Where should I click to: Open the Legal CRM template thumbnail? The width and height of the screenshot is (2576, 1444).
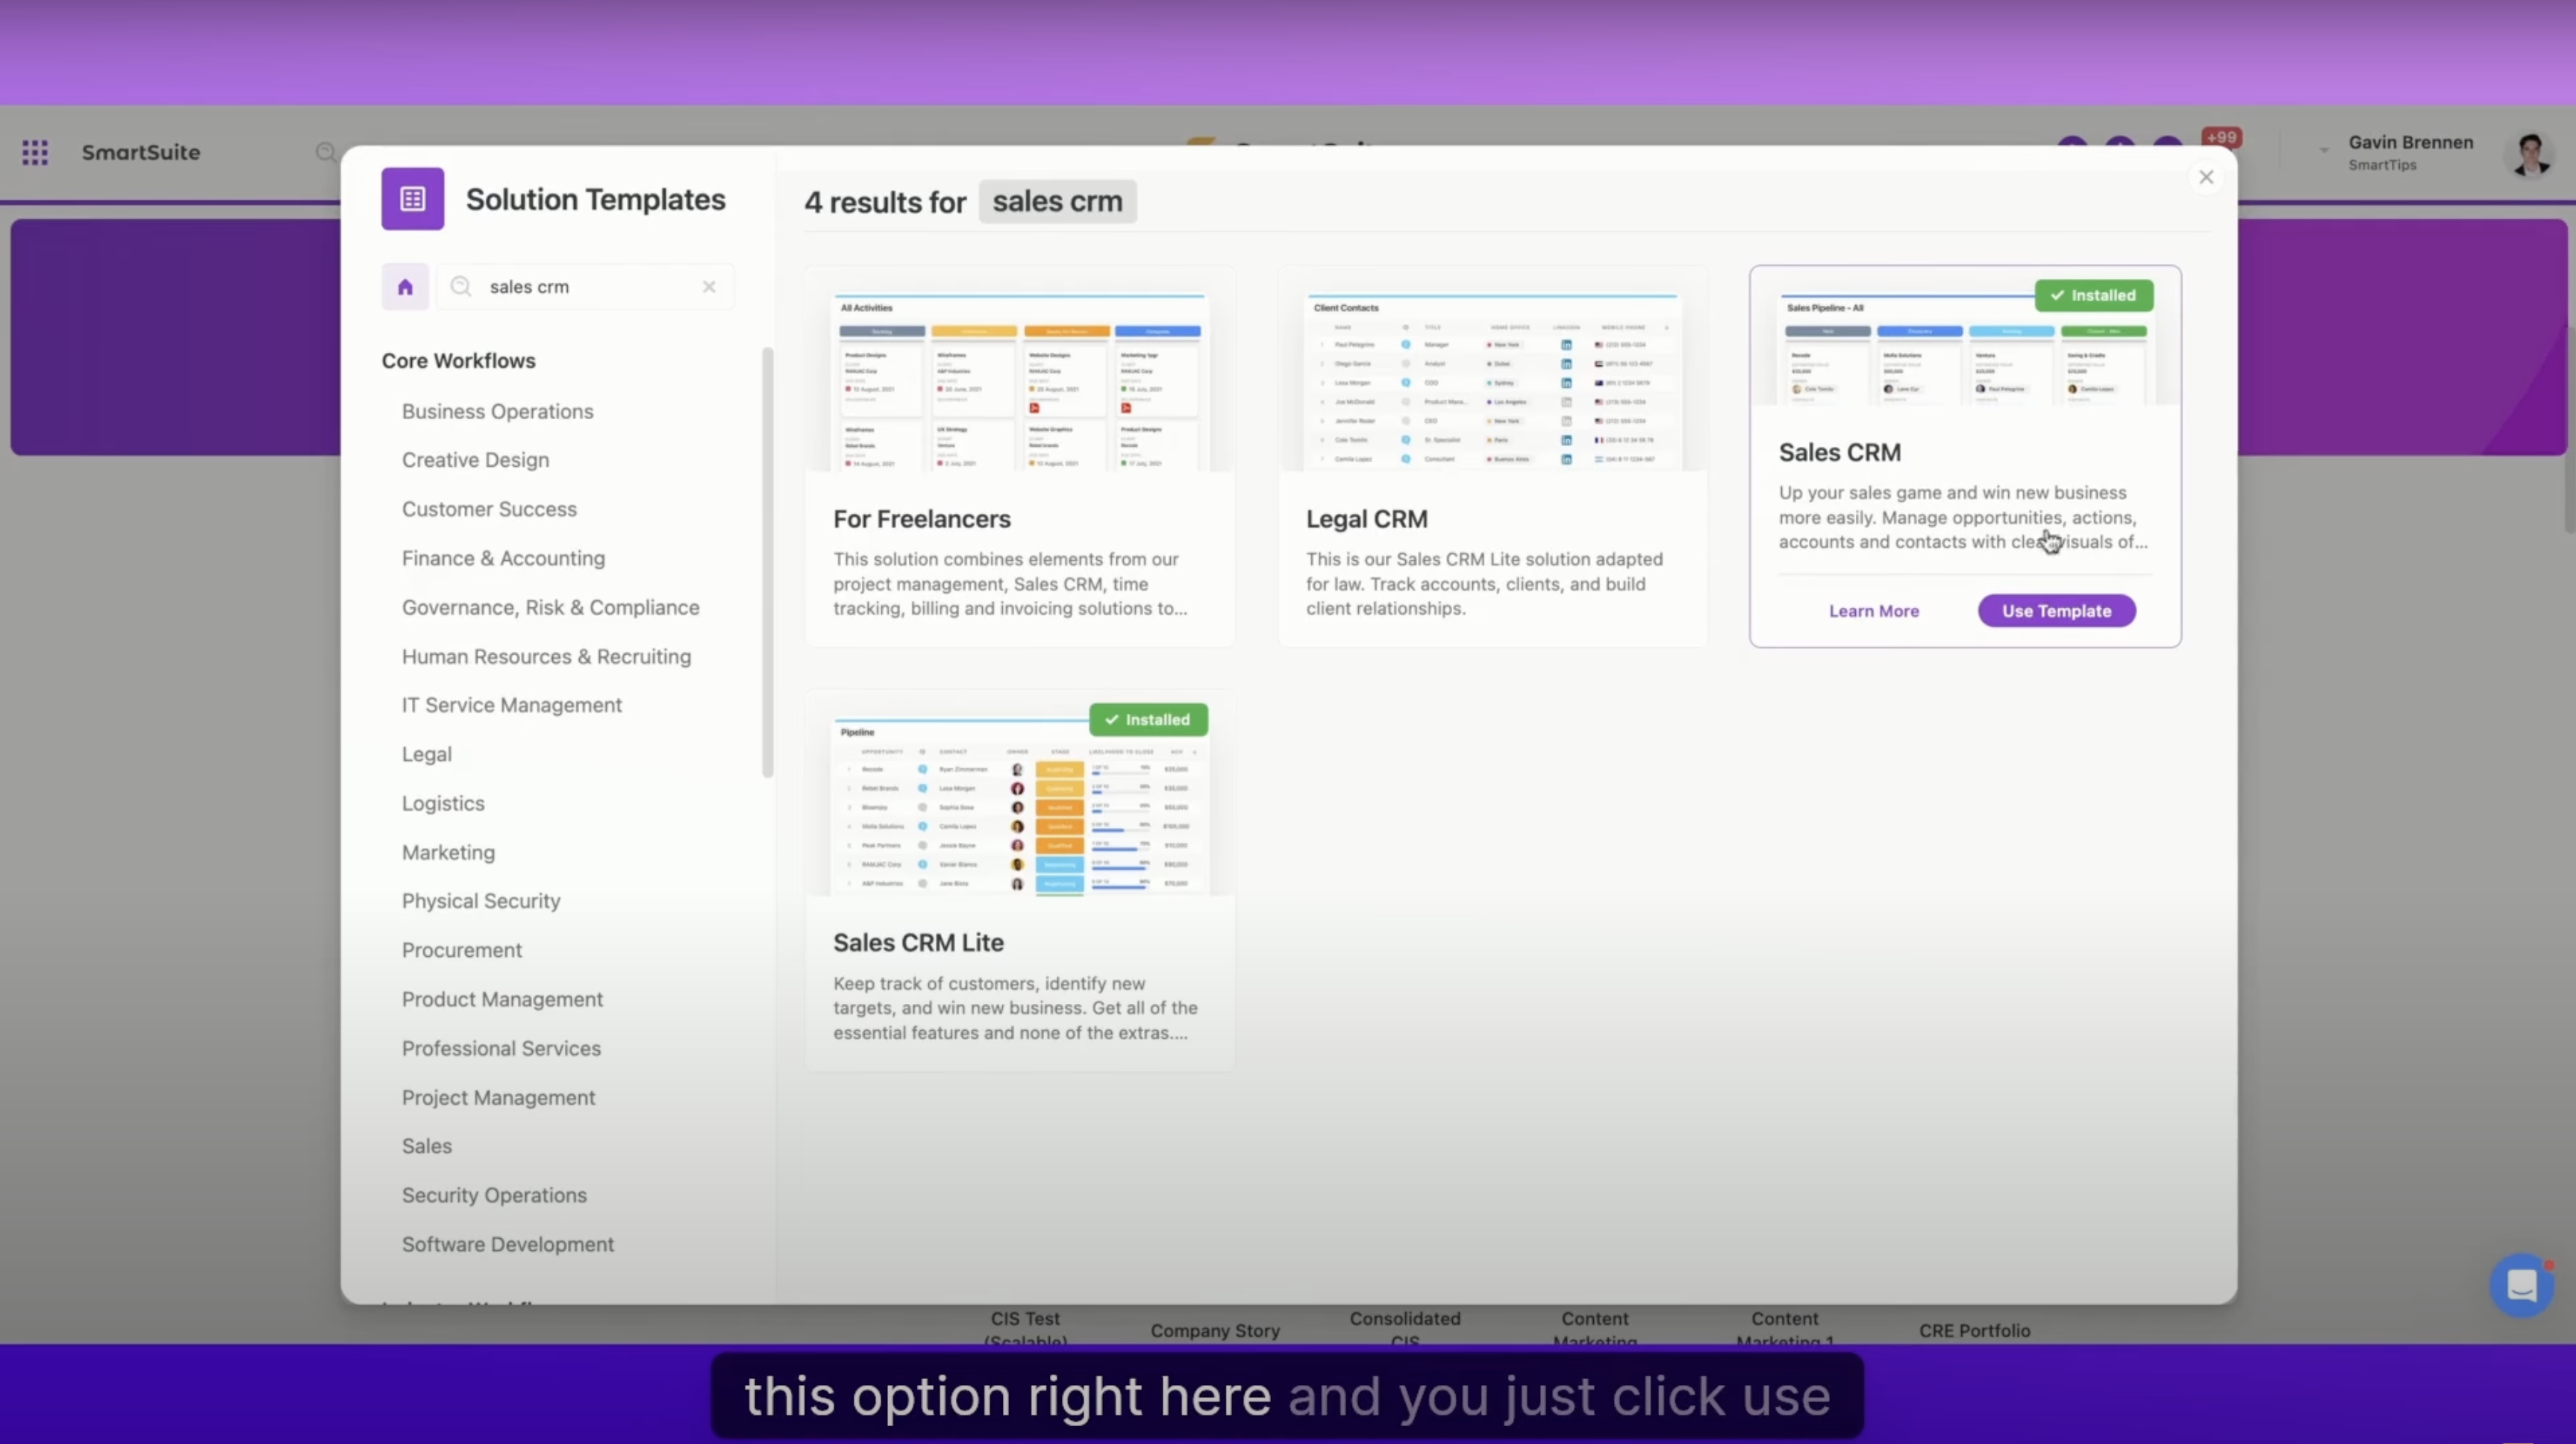point(1492,380)
